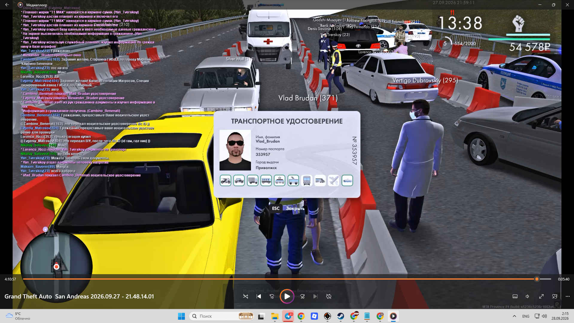Open subtitles and captions options
The image size is (574, 323).
515,296
